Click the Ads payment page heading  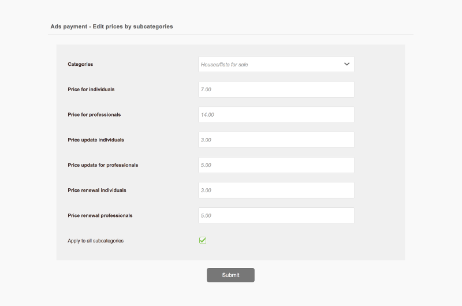tap(111, 27)
